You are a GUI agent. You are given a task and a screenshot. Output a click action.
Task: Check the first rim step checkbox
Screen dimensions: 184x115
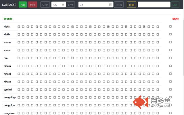(x=19, y=58)
